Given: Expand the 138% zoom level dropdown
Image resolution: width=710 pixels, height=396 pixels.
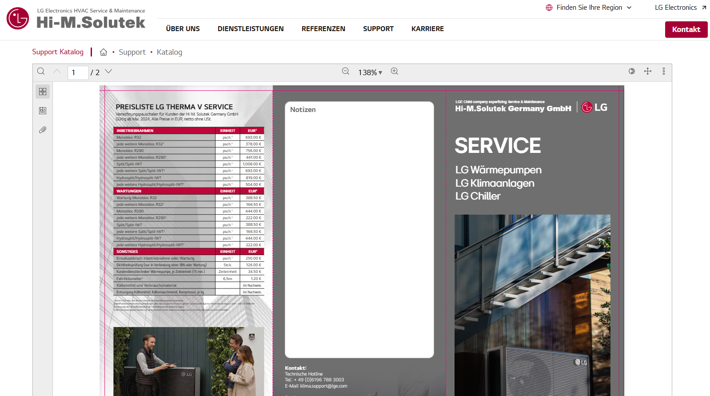Looking at the screenshot, I should (370, 72).
